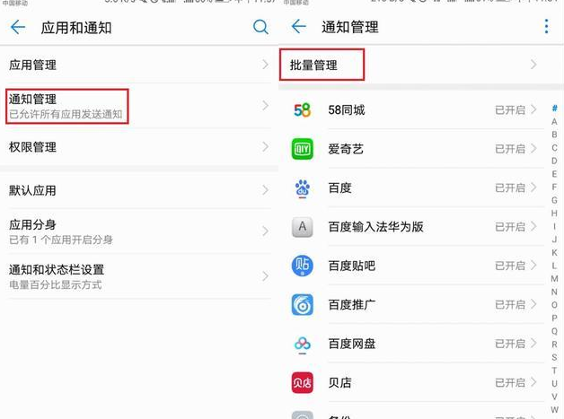Tap the 58同城 app icon
The width and height of the screenshot is (564, 419).
tap(302, 110)
